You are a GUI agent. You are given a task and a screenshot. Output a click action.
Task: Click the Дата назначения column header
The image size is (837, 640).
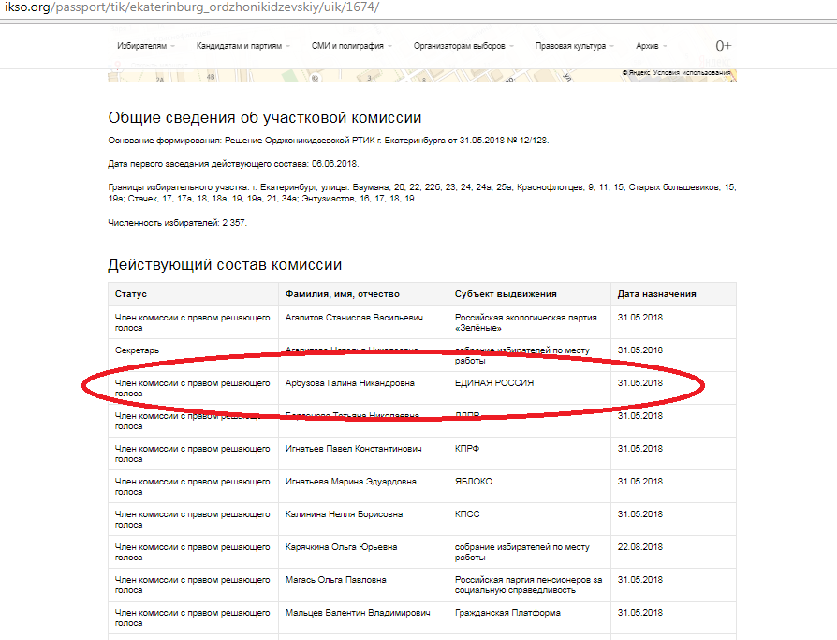pos(656,294)
